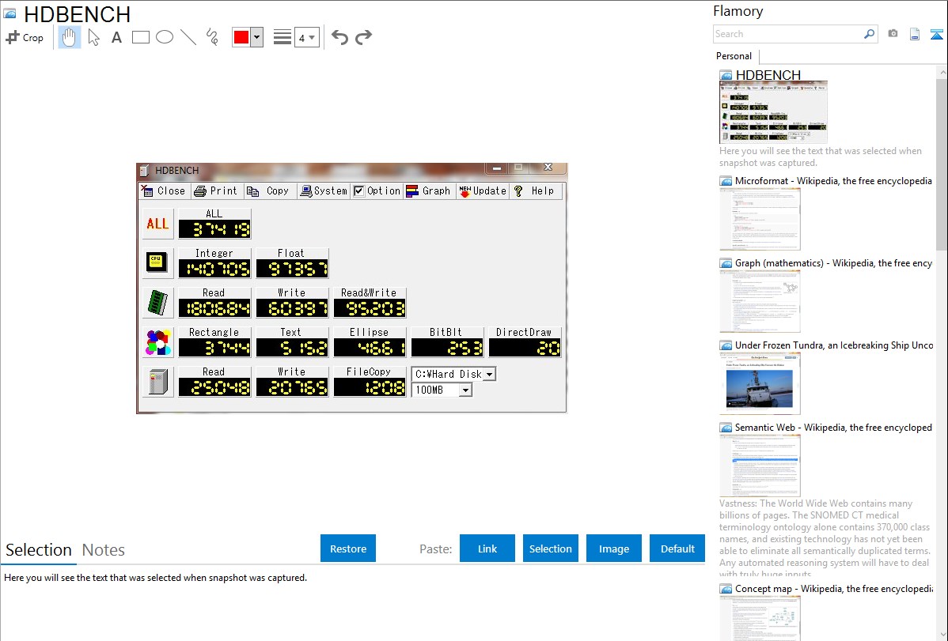Click the memory module benchmark icon
Screen dimensions: 948x641
pyautogui.click(x=157, y=304)
